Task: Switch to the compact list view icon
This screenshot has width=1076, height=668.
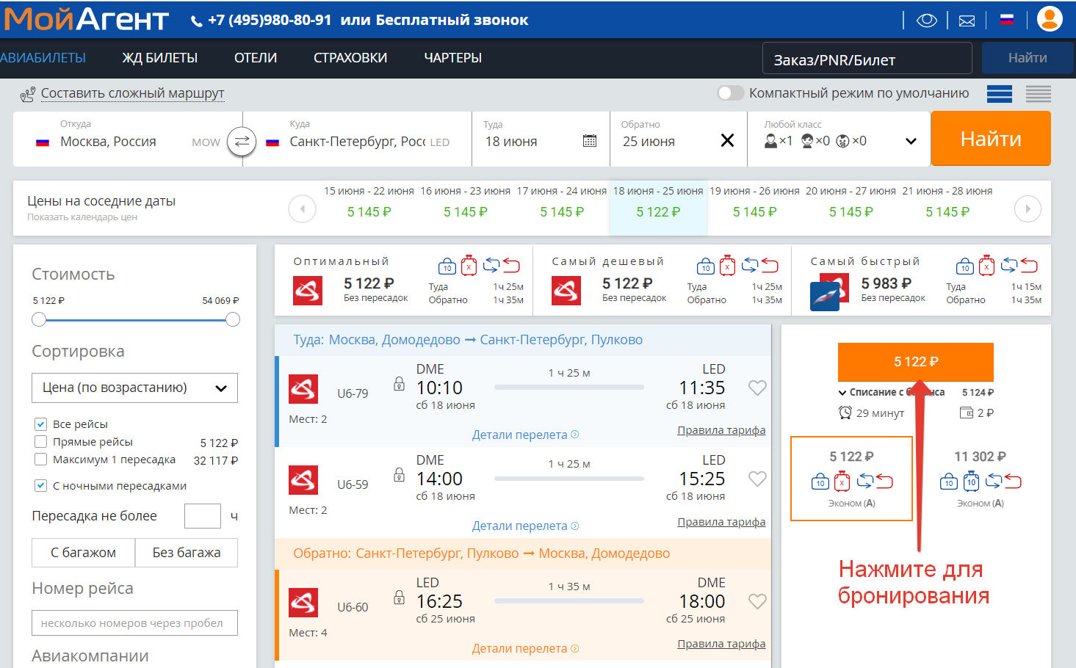Action: click(1039, 93)
